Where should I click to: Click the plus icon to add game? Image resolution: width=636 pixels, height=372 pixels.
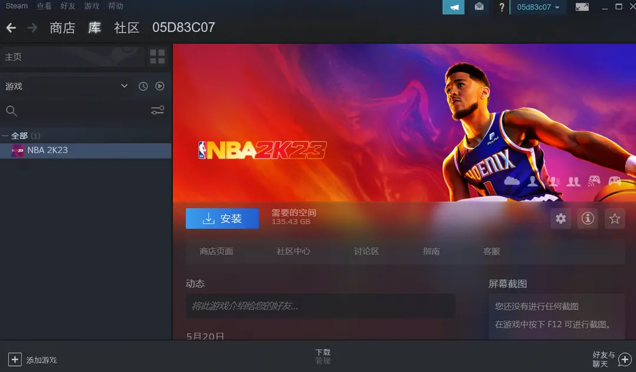pos(15,360)
